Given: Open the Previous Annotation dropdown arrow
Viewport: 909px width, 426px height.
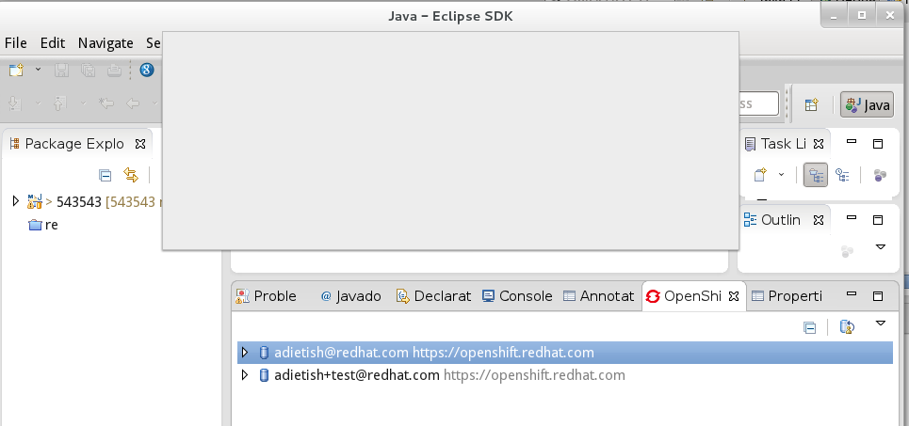Looking at the screenshot, I should 83,103.
